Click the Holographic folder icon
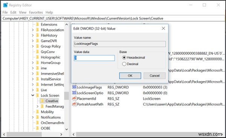Image resolution: width=226 pixels, height=138 pixels. (37, 57)
